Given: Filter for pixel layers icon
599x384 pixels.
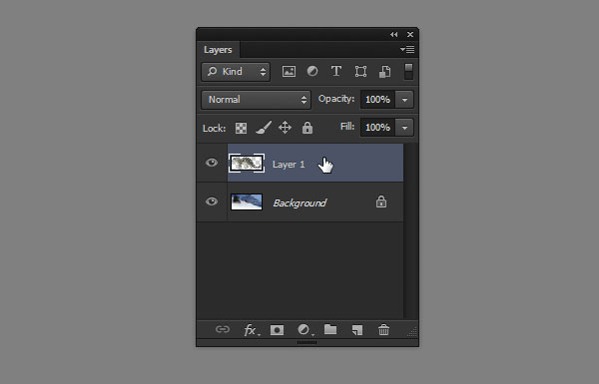Looking at the screenshot, I should click(x=289, y=72).
